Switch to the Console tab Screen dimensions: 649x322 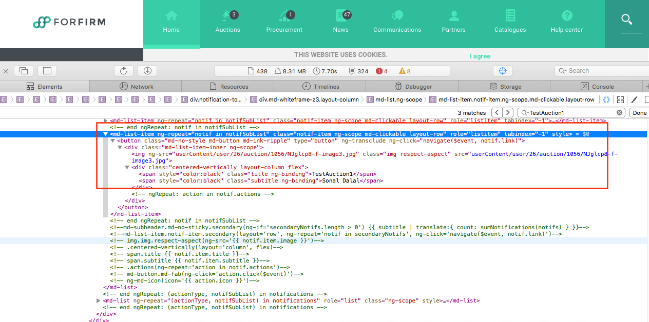click(597, 86)
